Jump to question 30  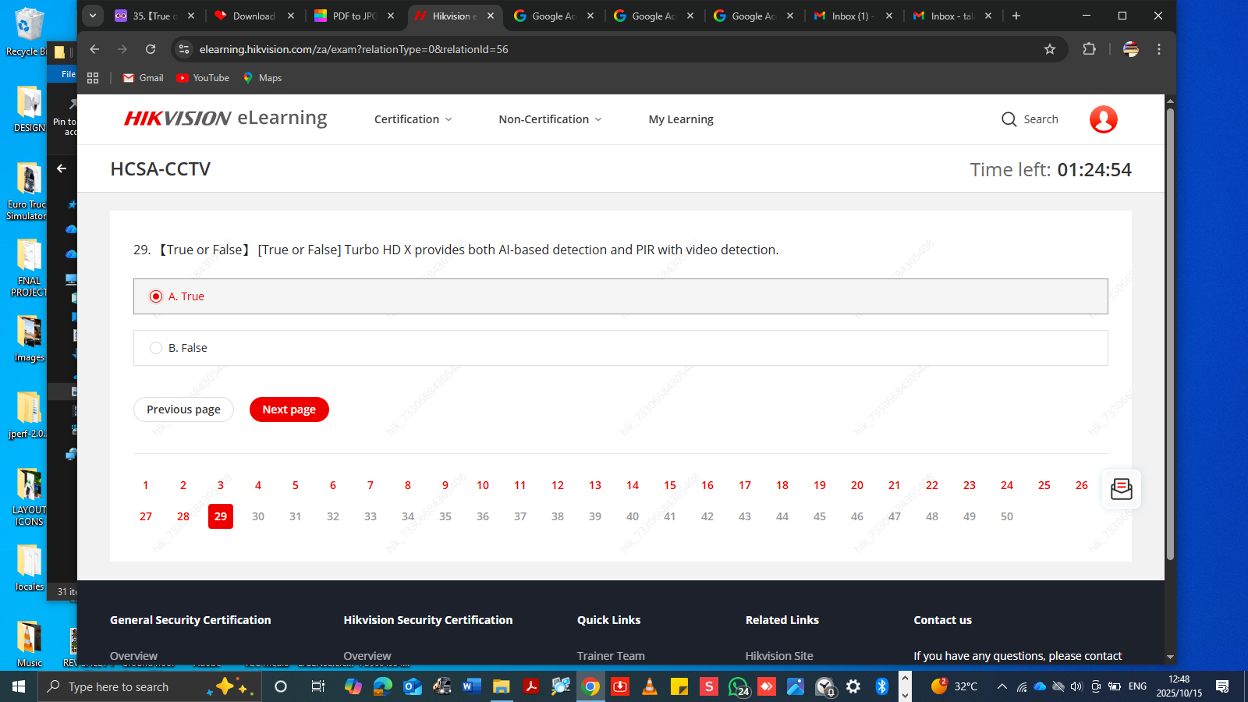coord(258,516)
